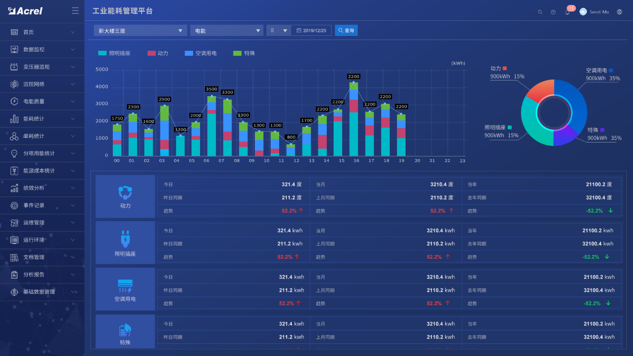Click the 电能质量 shield icon
The width and height of the screenshot is (633, 356).
[14, 101]
